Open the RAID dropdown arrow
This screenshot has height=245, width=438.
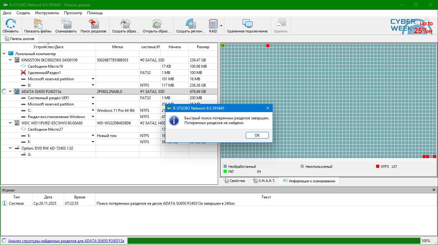tap(221, 26)
